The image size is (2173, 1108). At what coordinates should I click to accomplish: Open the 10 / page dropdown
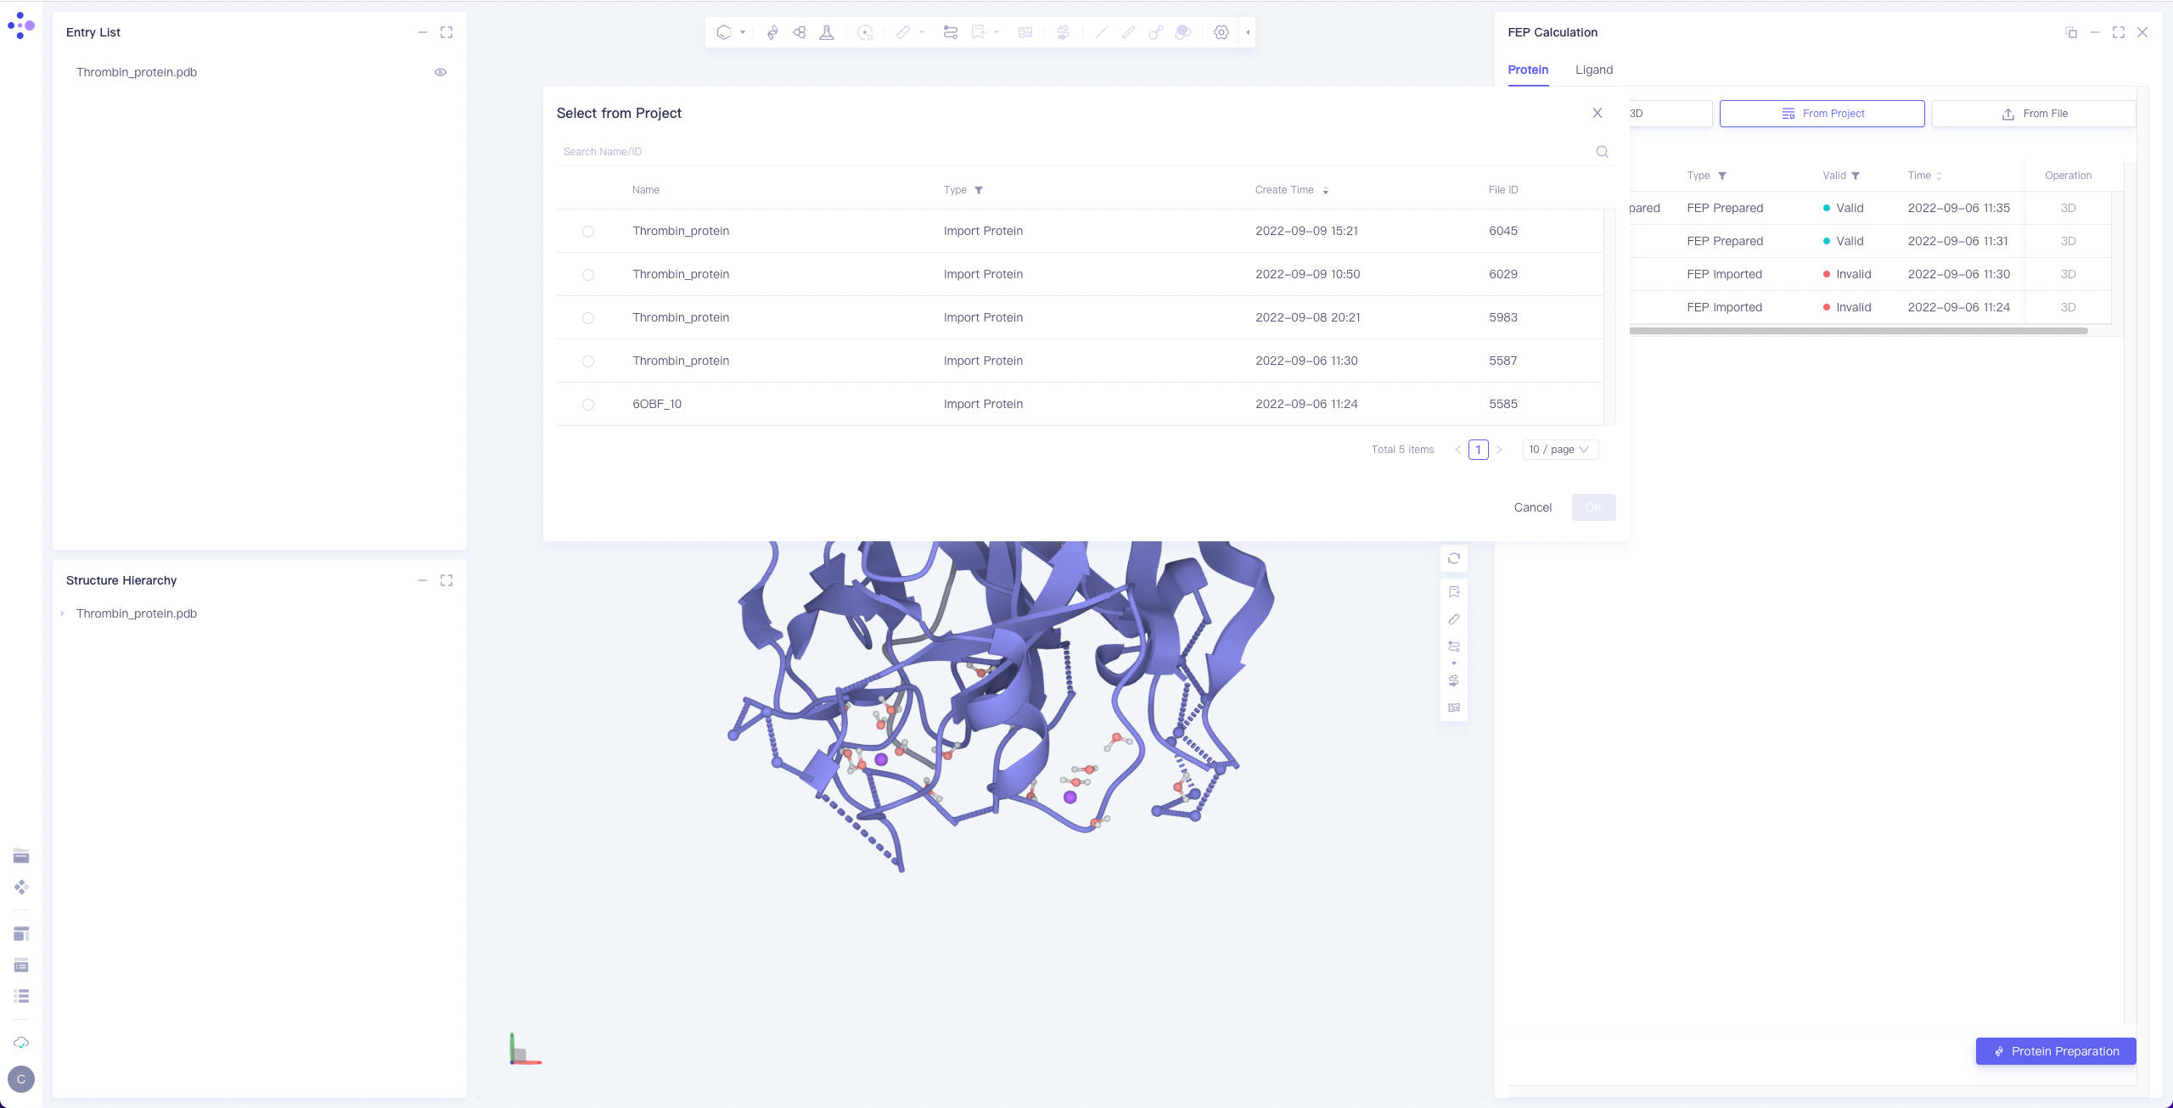point(1559,450)
